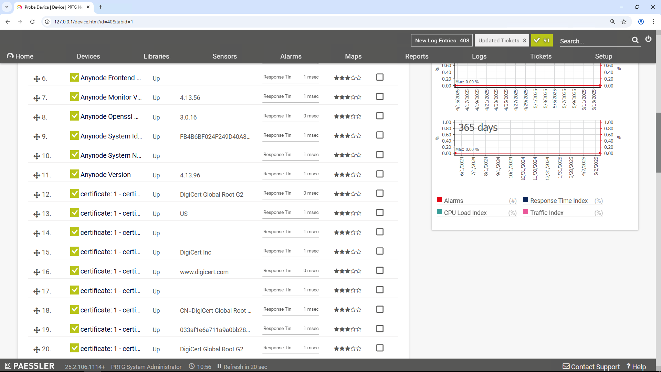
Task: Click the search magnifier icon
Action: point(635,40)
